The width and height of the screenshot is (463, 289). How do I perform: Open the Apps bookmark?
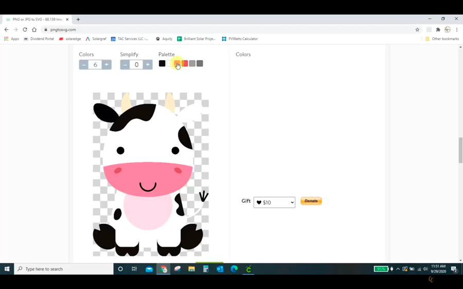(11, 38)
